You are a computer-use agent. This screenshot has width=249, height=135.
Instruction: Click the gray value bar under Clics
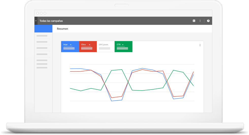pyautogui.click(x=87, y=48)
